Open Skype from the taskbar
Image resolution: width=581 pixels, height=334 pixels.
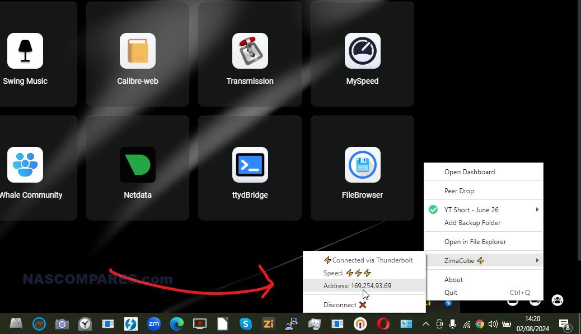click(x=246, y=324)
